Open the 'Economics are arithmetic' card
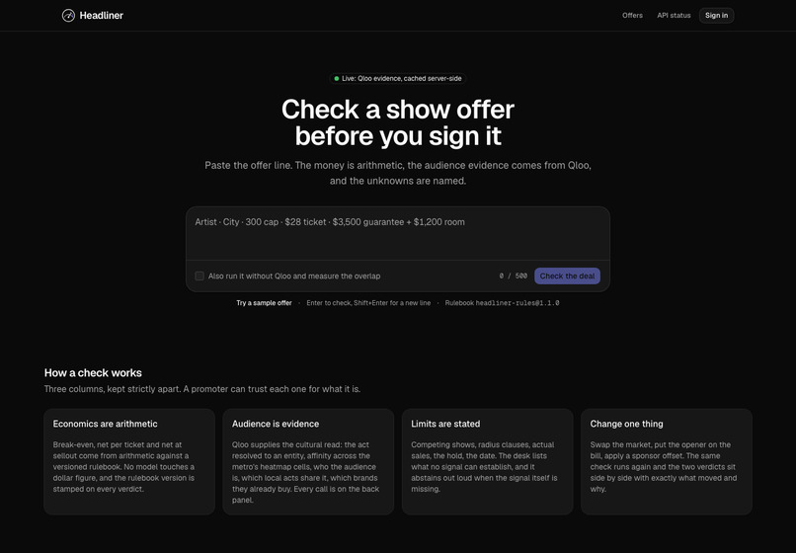This screenshot has width=796, height=553. pyautogui.click(x=129, y=461)
